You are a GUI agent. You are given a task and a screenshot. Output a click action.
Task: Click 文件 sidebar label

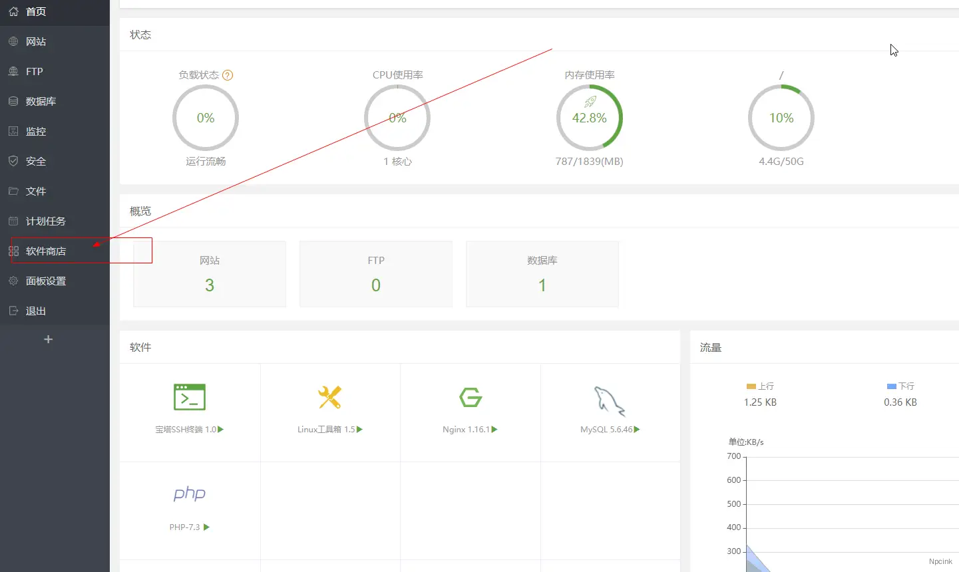coord(36,191)
